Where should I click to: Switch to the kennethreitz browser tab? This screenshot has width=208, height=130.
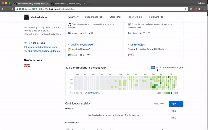(68, 4)
